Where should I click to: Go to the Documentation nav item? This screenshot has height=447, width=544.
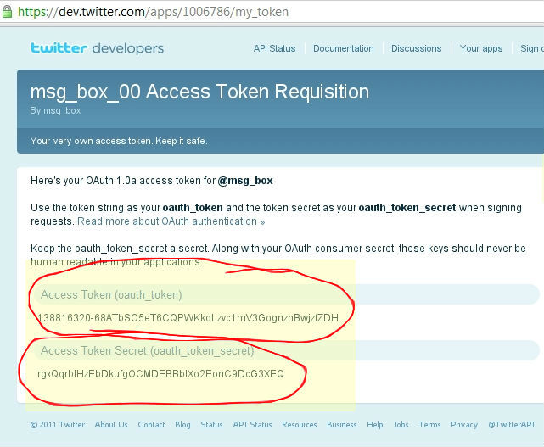pos(344,48)
